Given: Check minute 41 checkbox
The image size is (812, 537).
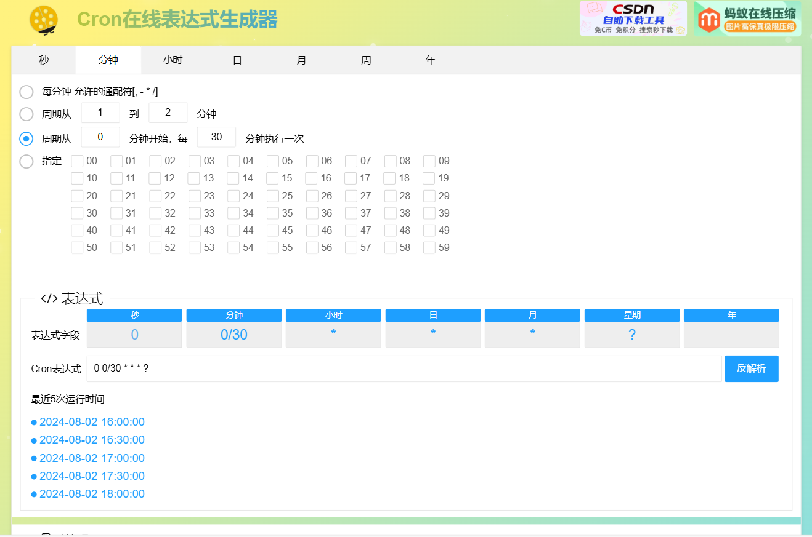Looking at the screenshot, I should (x=116, y=231).
